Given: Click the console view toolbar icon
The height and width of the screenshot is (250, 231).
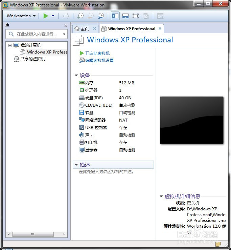Looking at the screenshot, I should point(160,16).
